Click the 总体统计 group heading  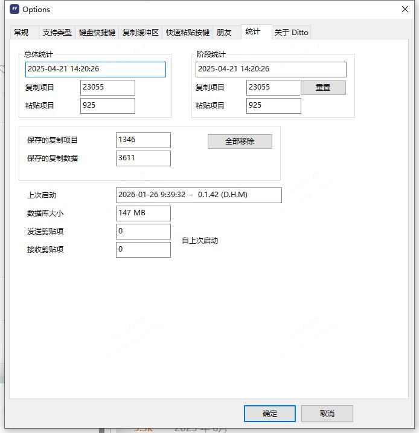coord(39,54)
